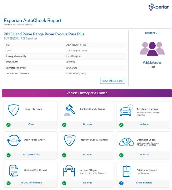This screenshot has height=190, width=172.
Task: Click blue exclamation icon beside Events Reported
Action: pyautogui.click(x=121, y=183)
